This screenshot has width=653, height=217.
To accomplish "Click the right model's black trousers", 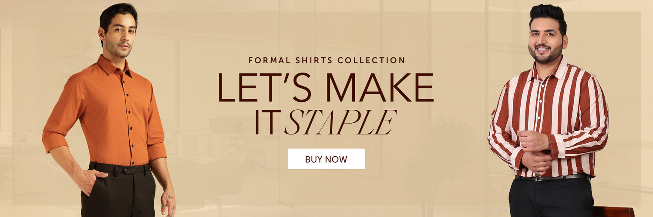I will click(551, 197).
